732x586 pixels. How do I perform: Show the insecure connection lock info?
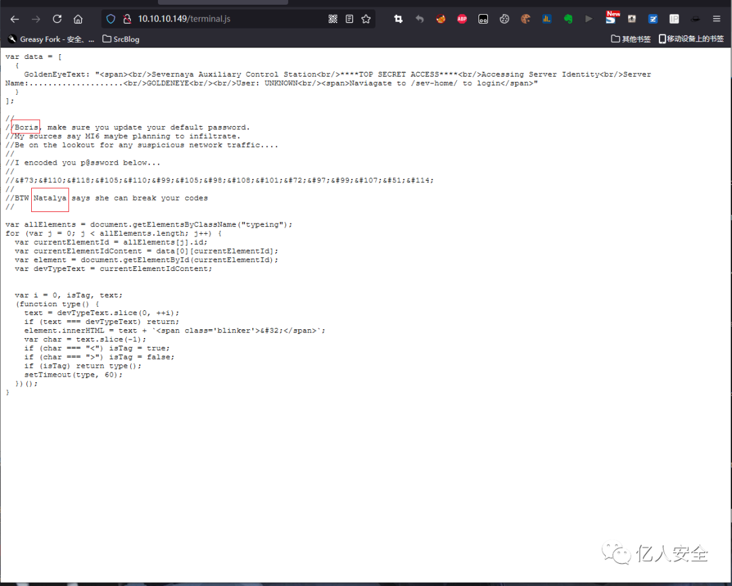[x=127, y=19]
